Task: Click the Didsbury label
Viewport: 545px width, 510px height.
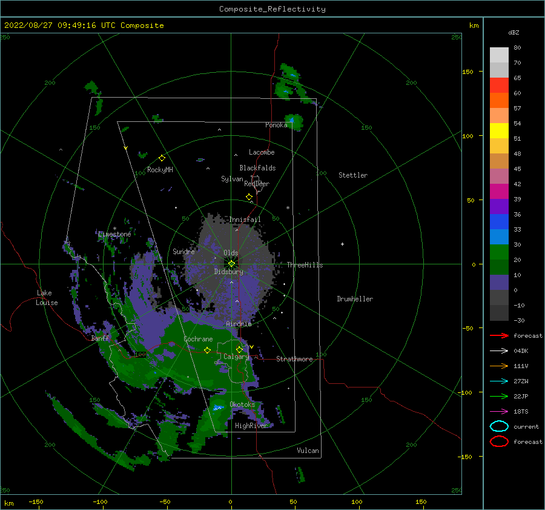Action: [228, 272]
